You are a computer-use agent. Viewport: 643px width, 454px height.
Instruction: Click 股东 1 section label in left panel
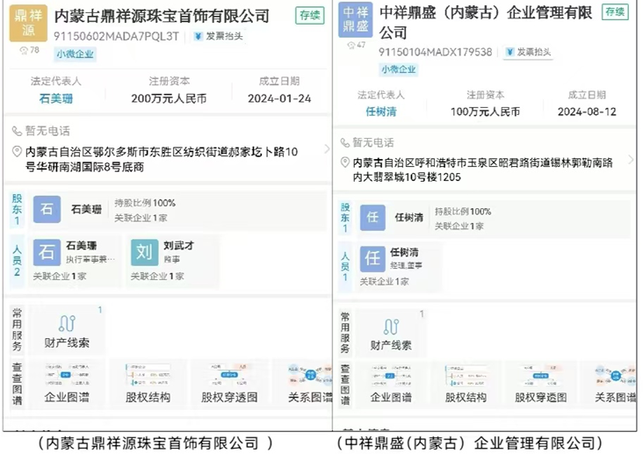[17, 209]
